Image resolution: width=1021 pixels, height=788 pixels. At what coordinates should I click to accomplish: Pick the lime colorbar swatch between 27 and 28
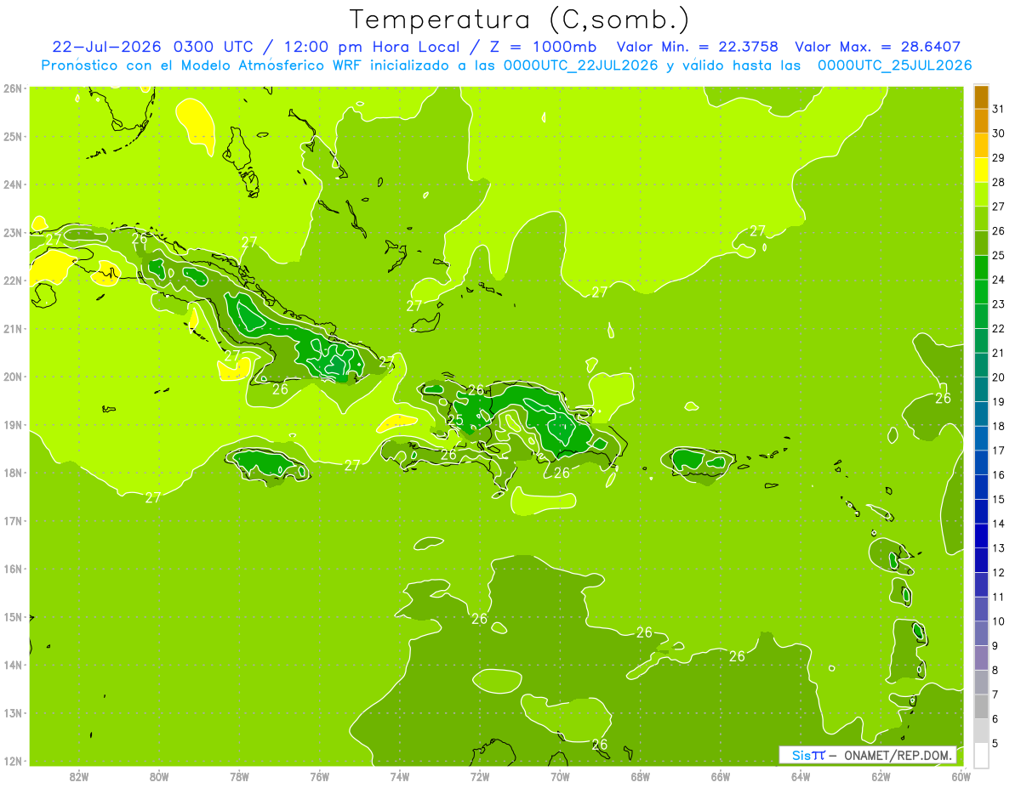(982, 194)
